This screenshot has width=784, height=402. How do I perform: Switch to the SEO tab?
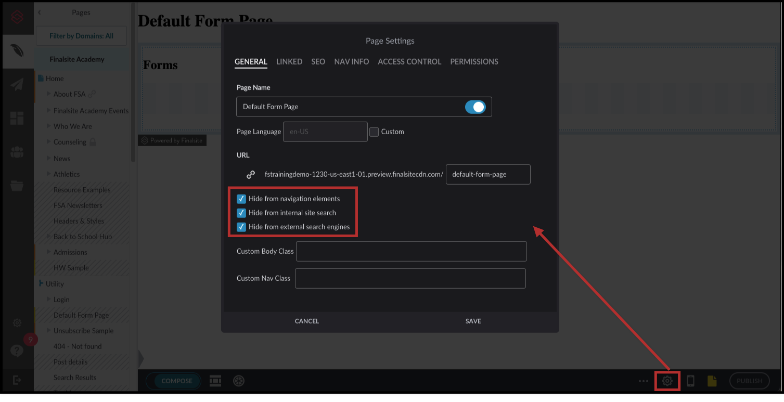pyautogui.click(x=318, y=61)
